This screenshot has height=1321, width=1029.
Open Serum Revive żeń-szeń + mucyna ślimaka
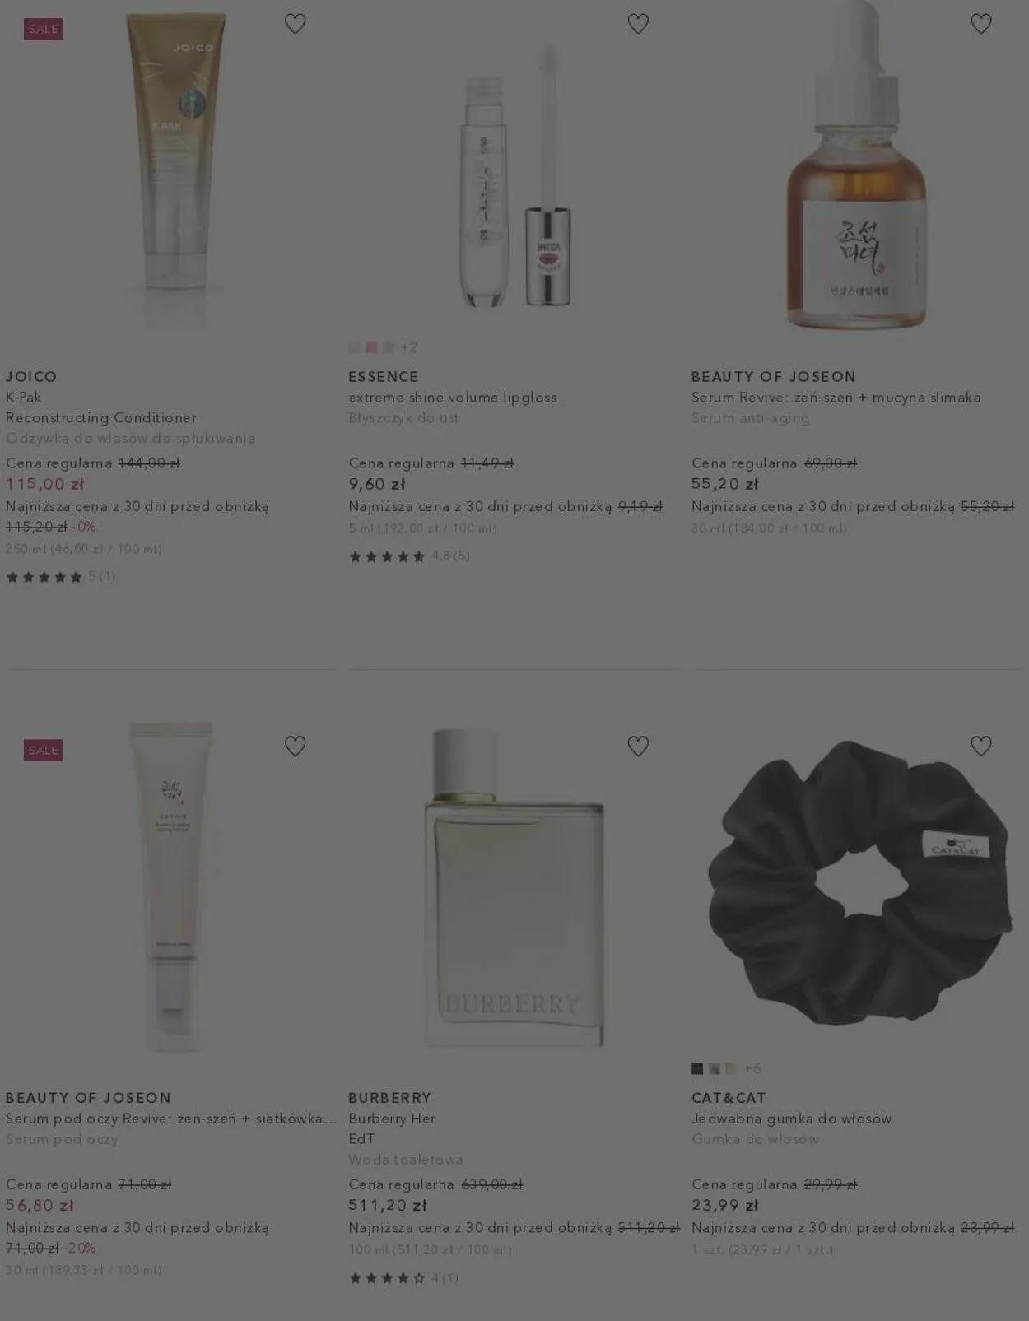836,397
